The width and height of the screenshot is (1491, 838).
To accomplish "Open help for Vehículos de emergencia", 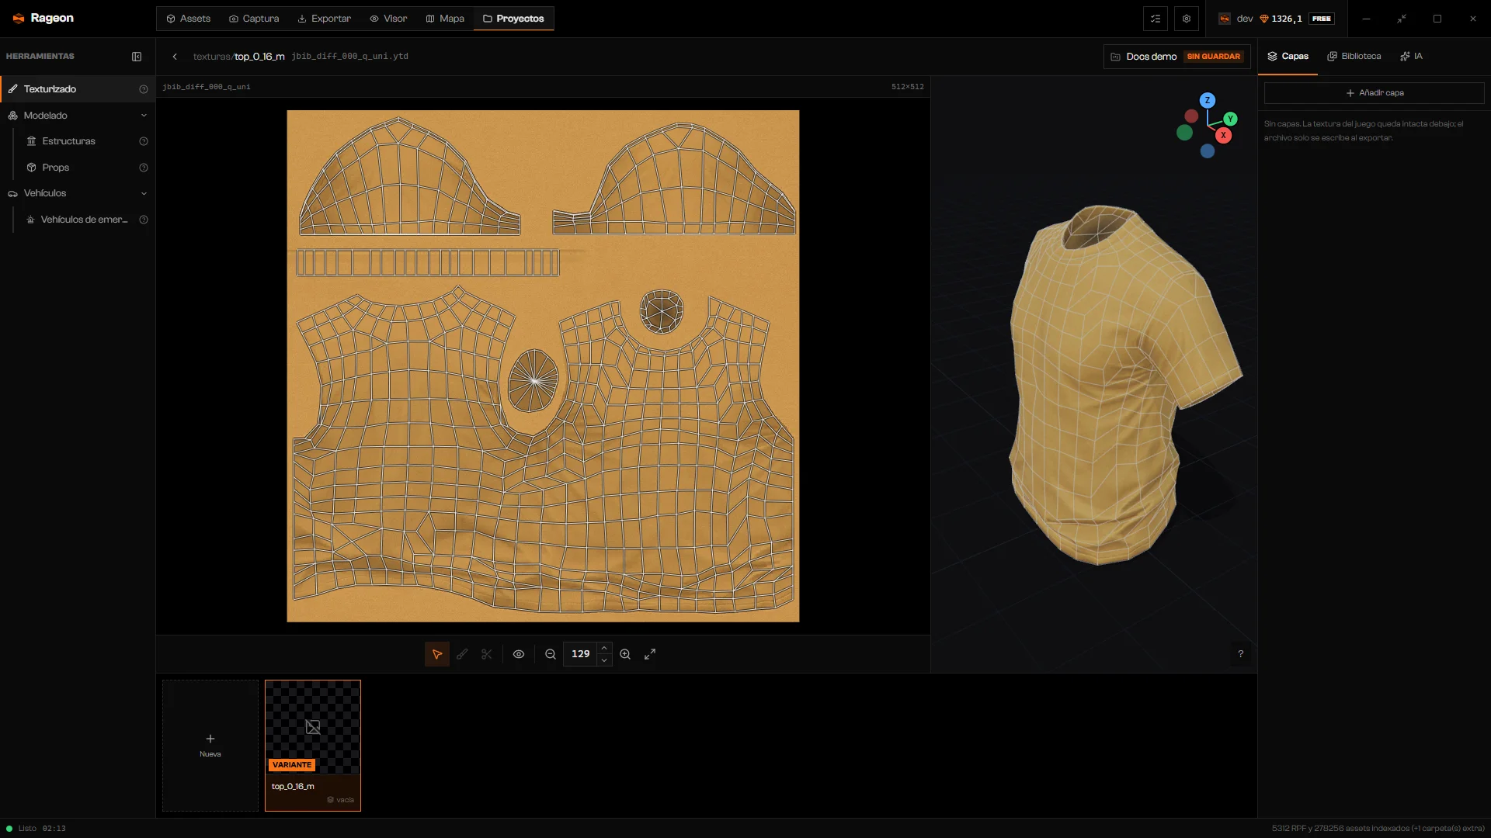I will pos(144,220).
